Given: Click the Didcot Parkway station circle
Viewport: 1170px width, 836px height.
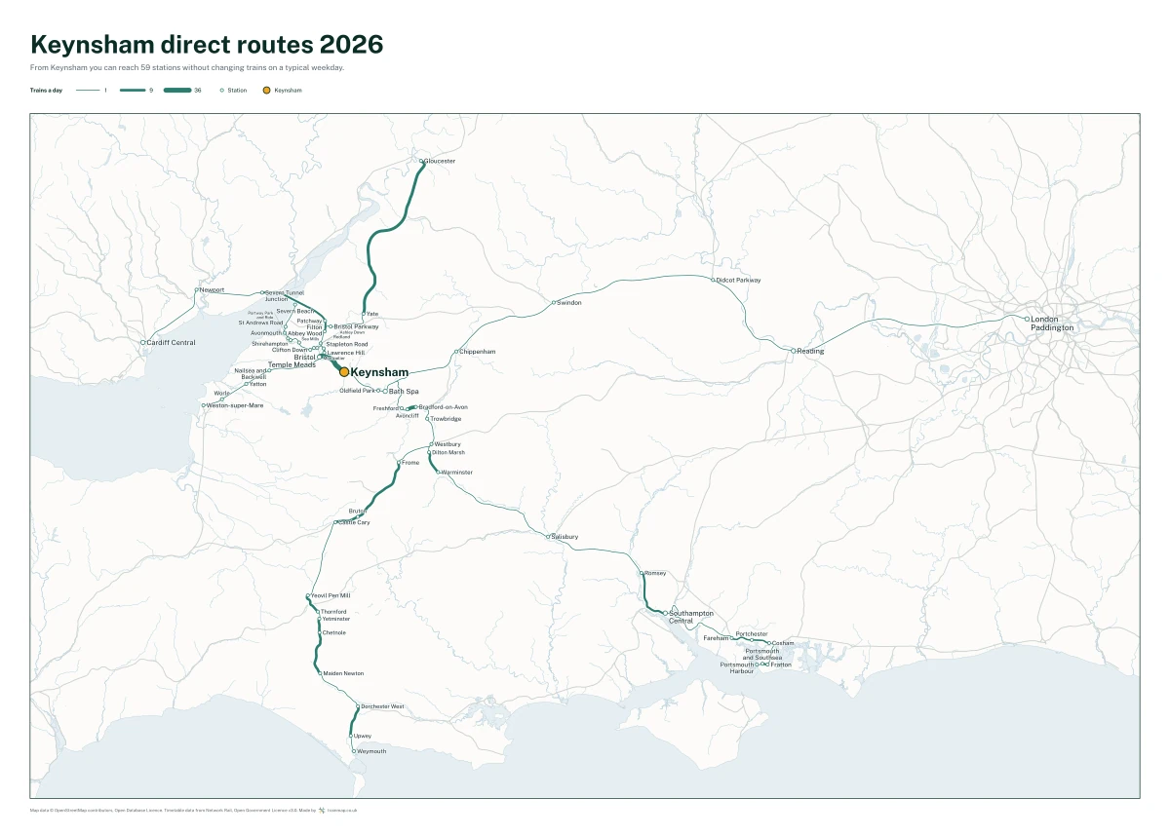Looking at the screenshot, I should [713, 280].
